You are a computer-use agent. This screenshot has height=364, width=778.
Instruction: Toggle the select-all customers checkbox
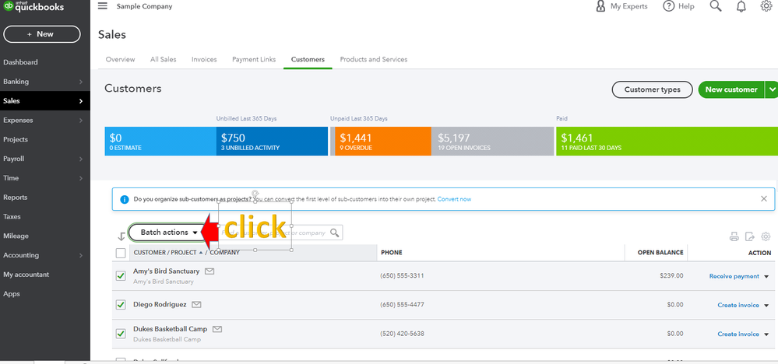(121, 253)
